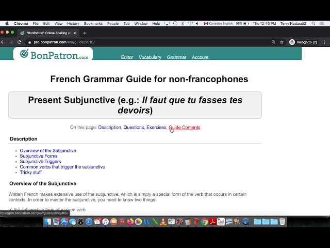Open the Editor nav link
This screenshot has width=330, height=248.
127,57
